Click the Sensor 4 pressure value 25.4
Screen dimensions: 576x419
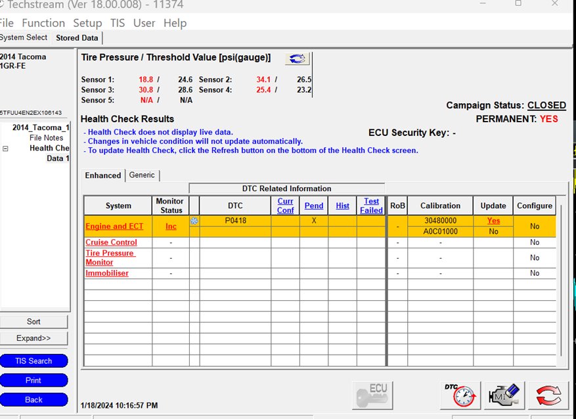click(x=263, y=89)
